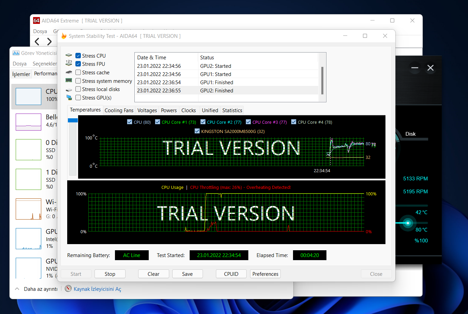Disable the Stress CPU checkbox
Screen dimensions: 468x314
[x=78, y=56]
